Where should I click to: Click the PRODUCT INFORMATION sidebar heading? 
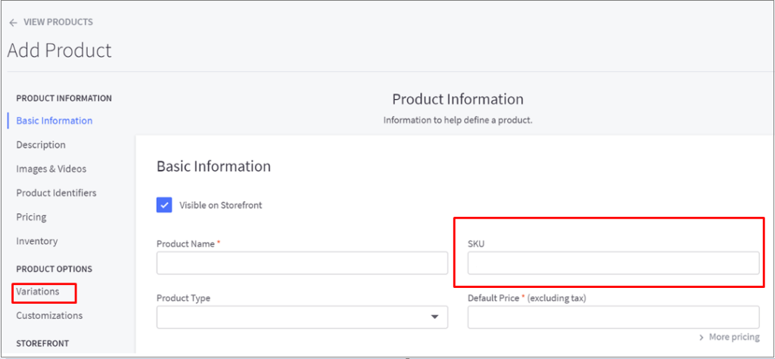(64, 98)
